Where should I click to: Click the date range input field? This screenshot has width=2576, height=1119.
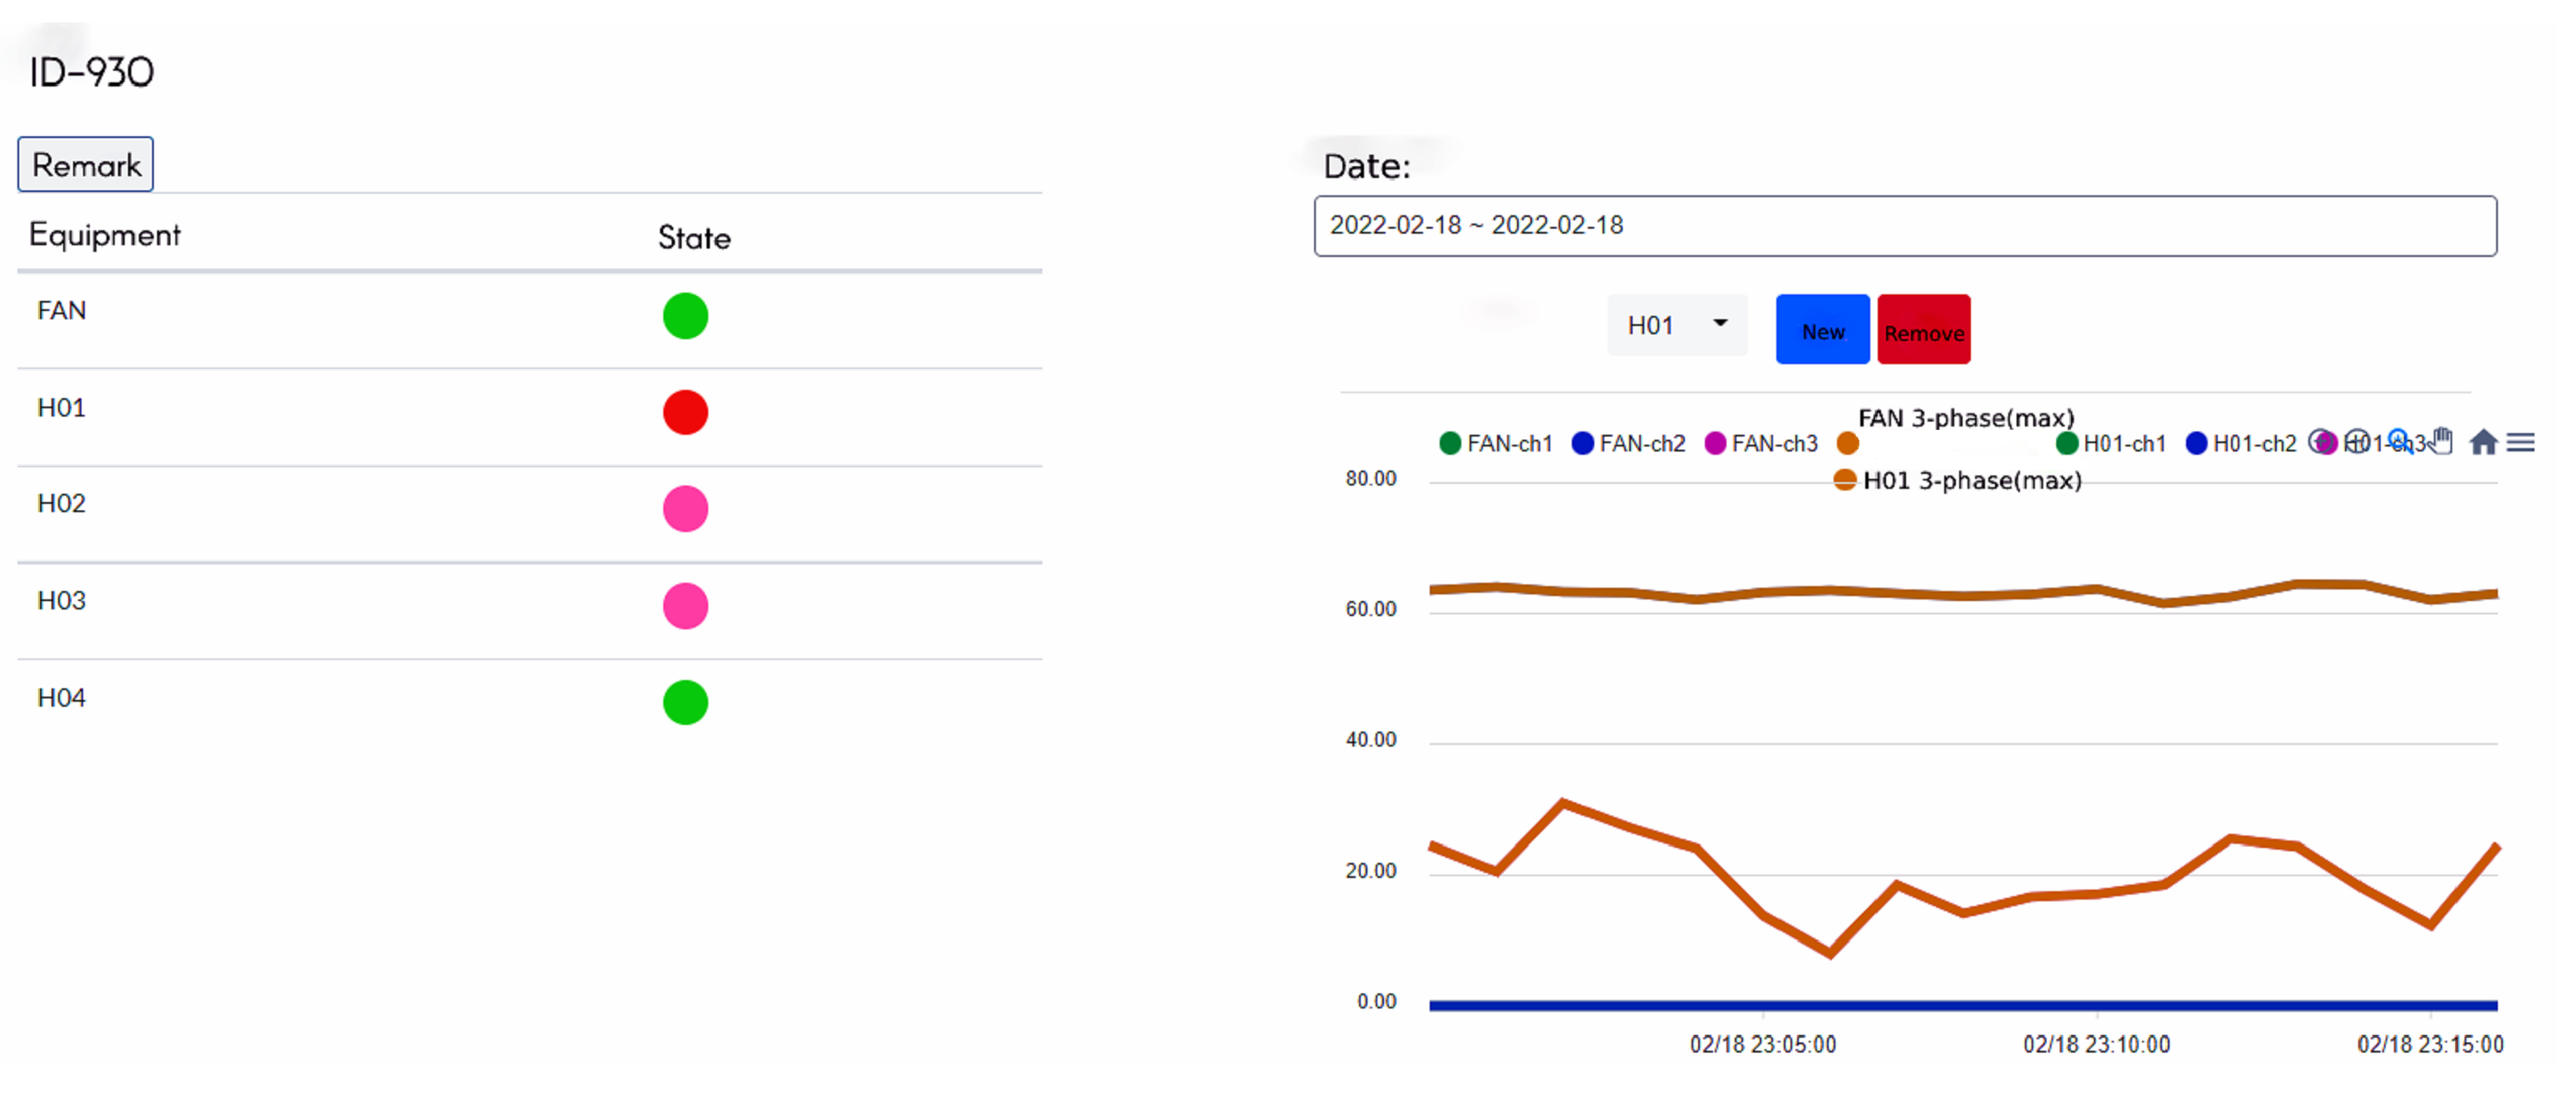point(1904,226)
